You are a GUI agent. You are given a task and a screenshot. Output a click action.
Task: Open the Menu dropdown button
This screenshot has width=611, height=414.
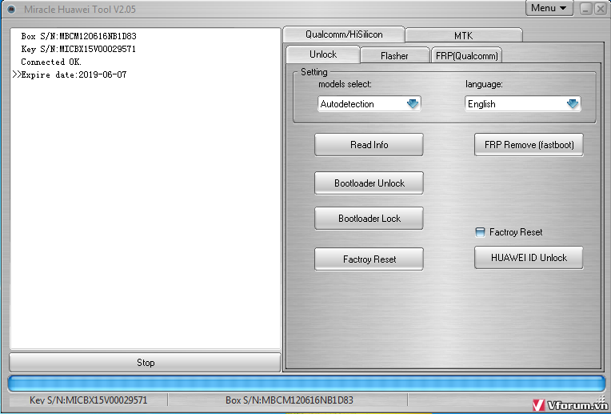pyautogui.click(x=549, y=8)
